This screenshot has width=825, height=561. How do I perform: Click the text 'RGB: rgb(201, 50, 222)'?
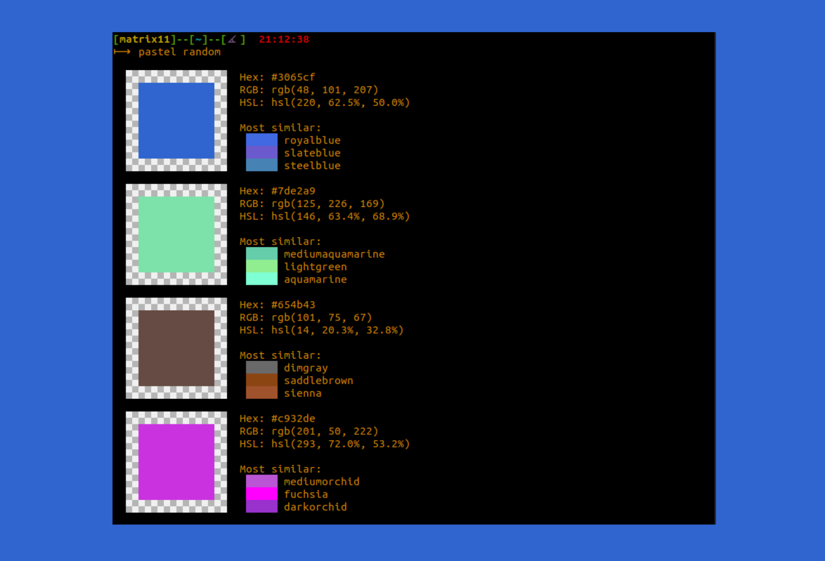(x=309, y=431)
